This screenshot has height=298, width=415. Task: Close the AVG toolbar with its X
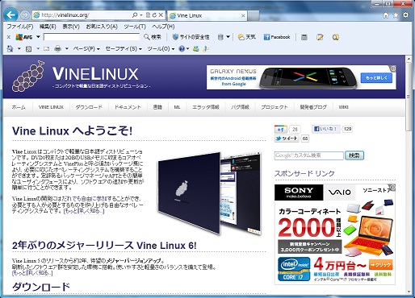tap(9, 37)
